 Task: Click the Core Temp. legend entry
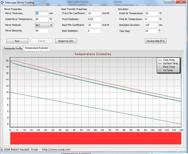tap(167, 60)
